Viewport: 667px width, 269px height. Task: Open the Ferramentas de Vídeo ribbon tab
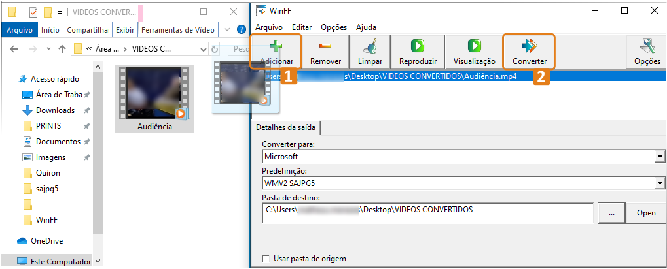[178, 30]
